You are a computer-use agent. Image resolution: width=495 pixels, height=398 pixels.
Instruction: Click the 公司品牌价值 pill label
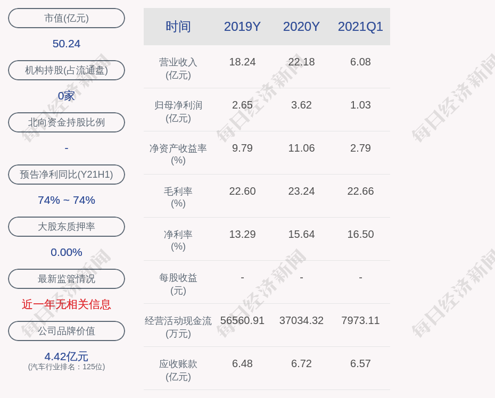pyautogui.click(x=67, y=331)
